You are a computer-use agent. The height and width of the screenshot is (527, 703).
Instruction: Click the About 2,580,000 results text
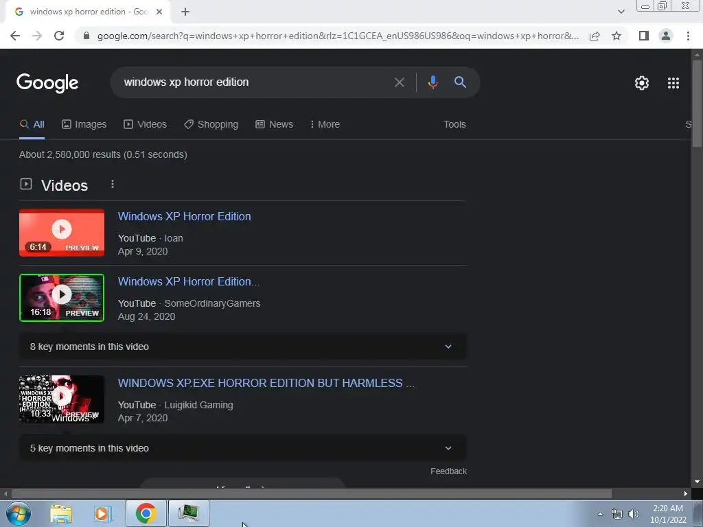103,154
